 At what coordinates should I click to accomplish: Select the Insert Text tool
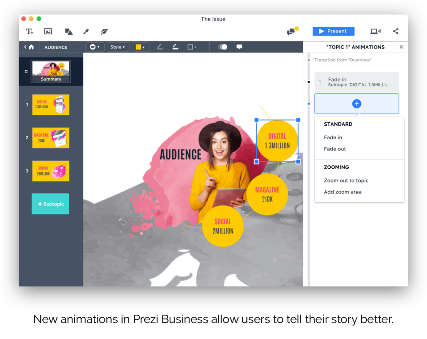(29, 31)
